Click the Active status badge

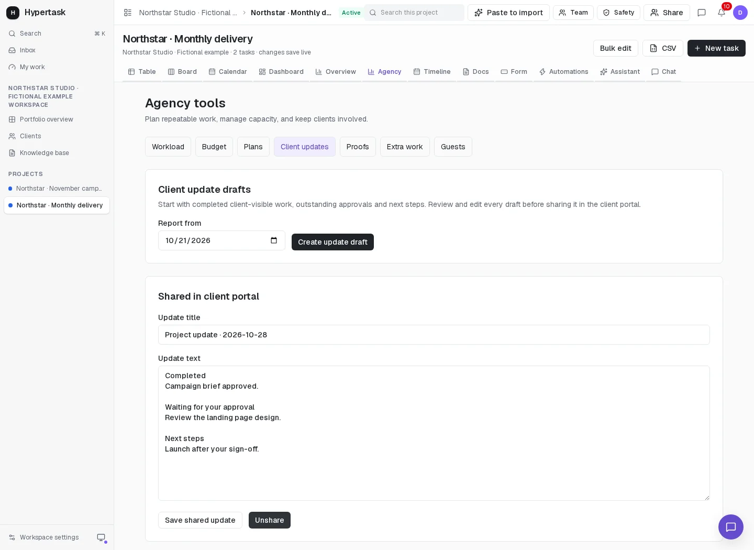[351, 13]
